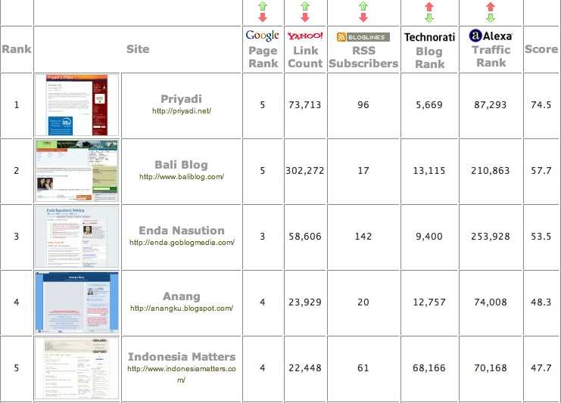Click the Site column header
Image resolution: width=561 pixels, height=403 pixels.
[138, 49]
